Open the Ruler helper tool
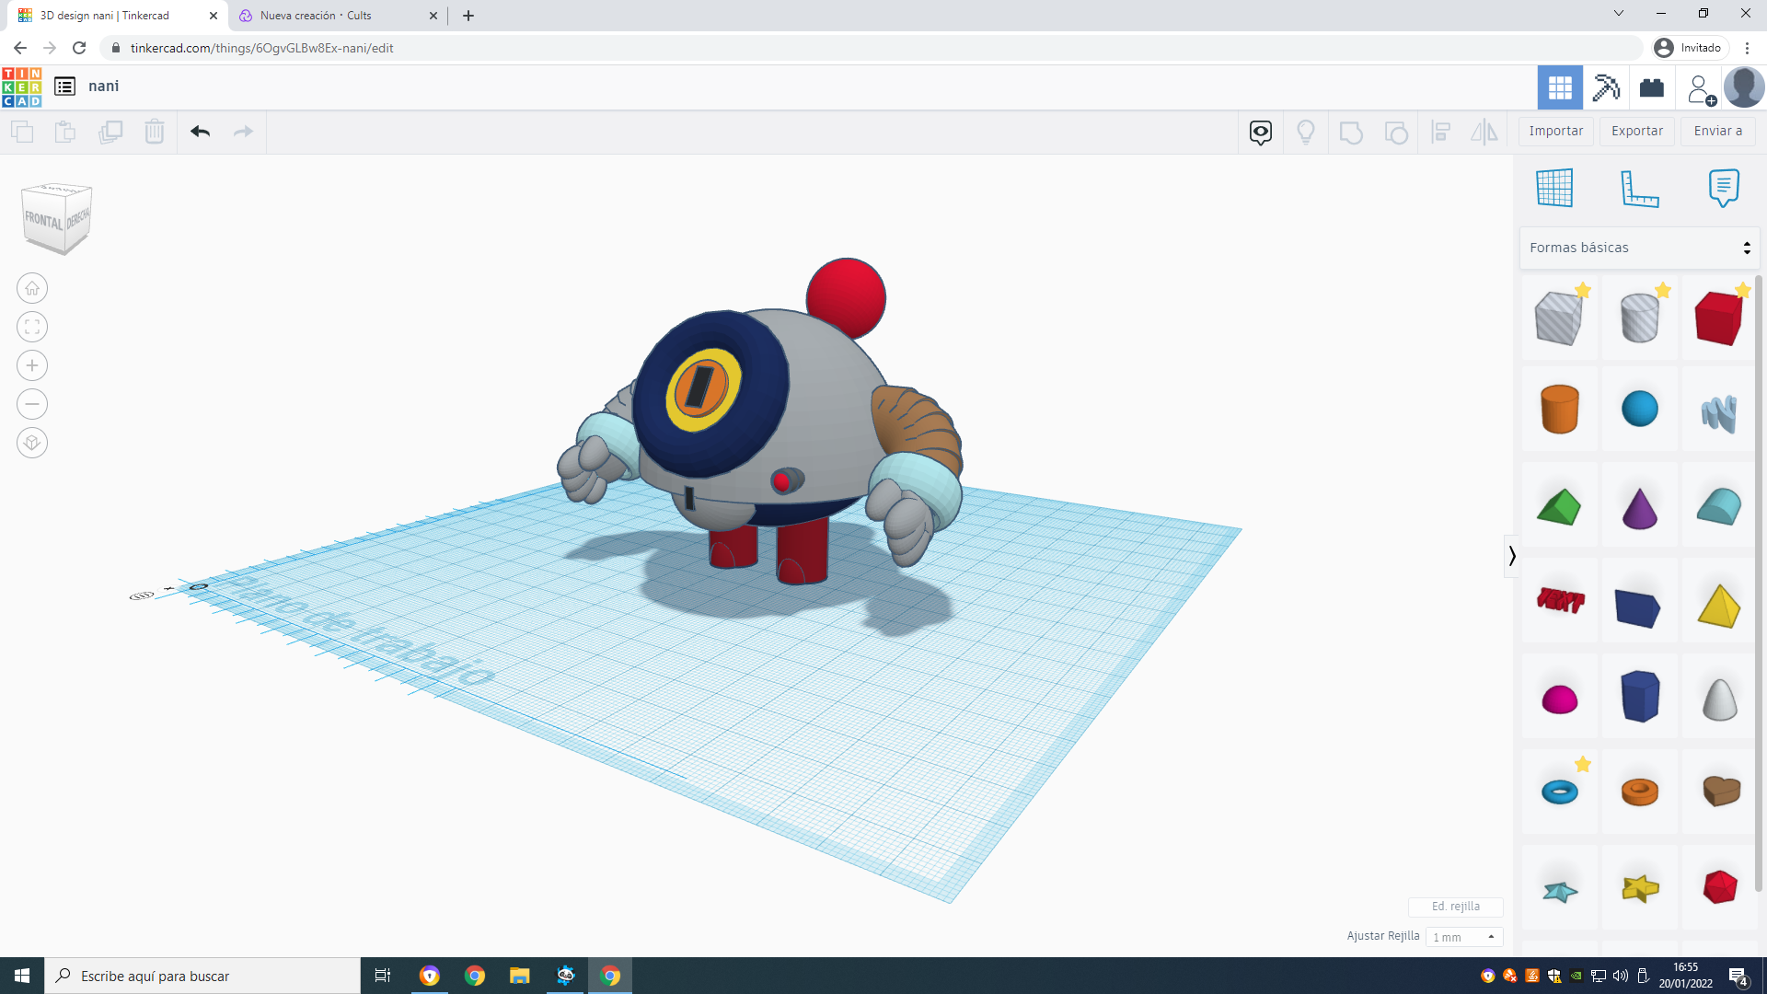The width and height of the screenshot is (1767, 994). (x=1642, y=188)
